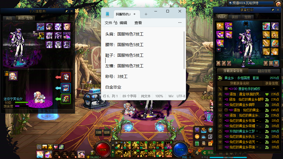Open Notepad's three-dots more options menu

tap(180, 23)
